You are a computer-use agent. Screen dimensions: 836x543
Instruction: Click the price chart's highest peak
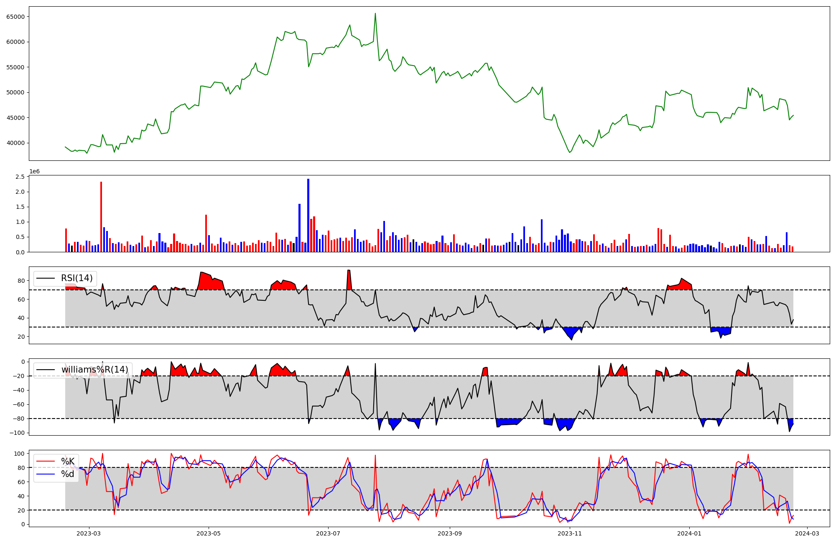click(375, 14)
